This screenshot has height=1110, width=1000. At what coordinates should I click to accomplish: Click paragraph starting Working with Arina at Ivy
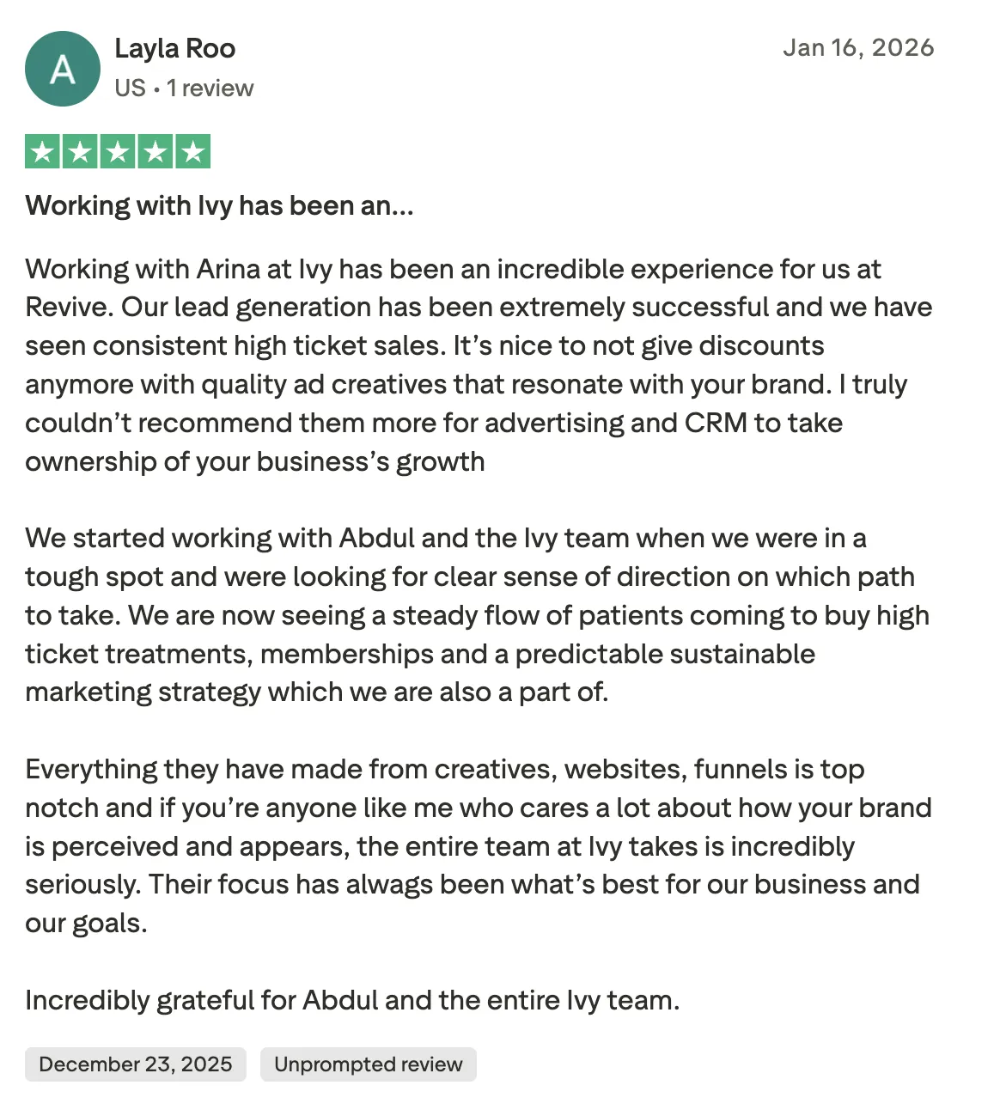pyautogui.click(x=479, y=365)
